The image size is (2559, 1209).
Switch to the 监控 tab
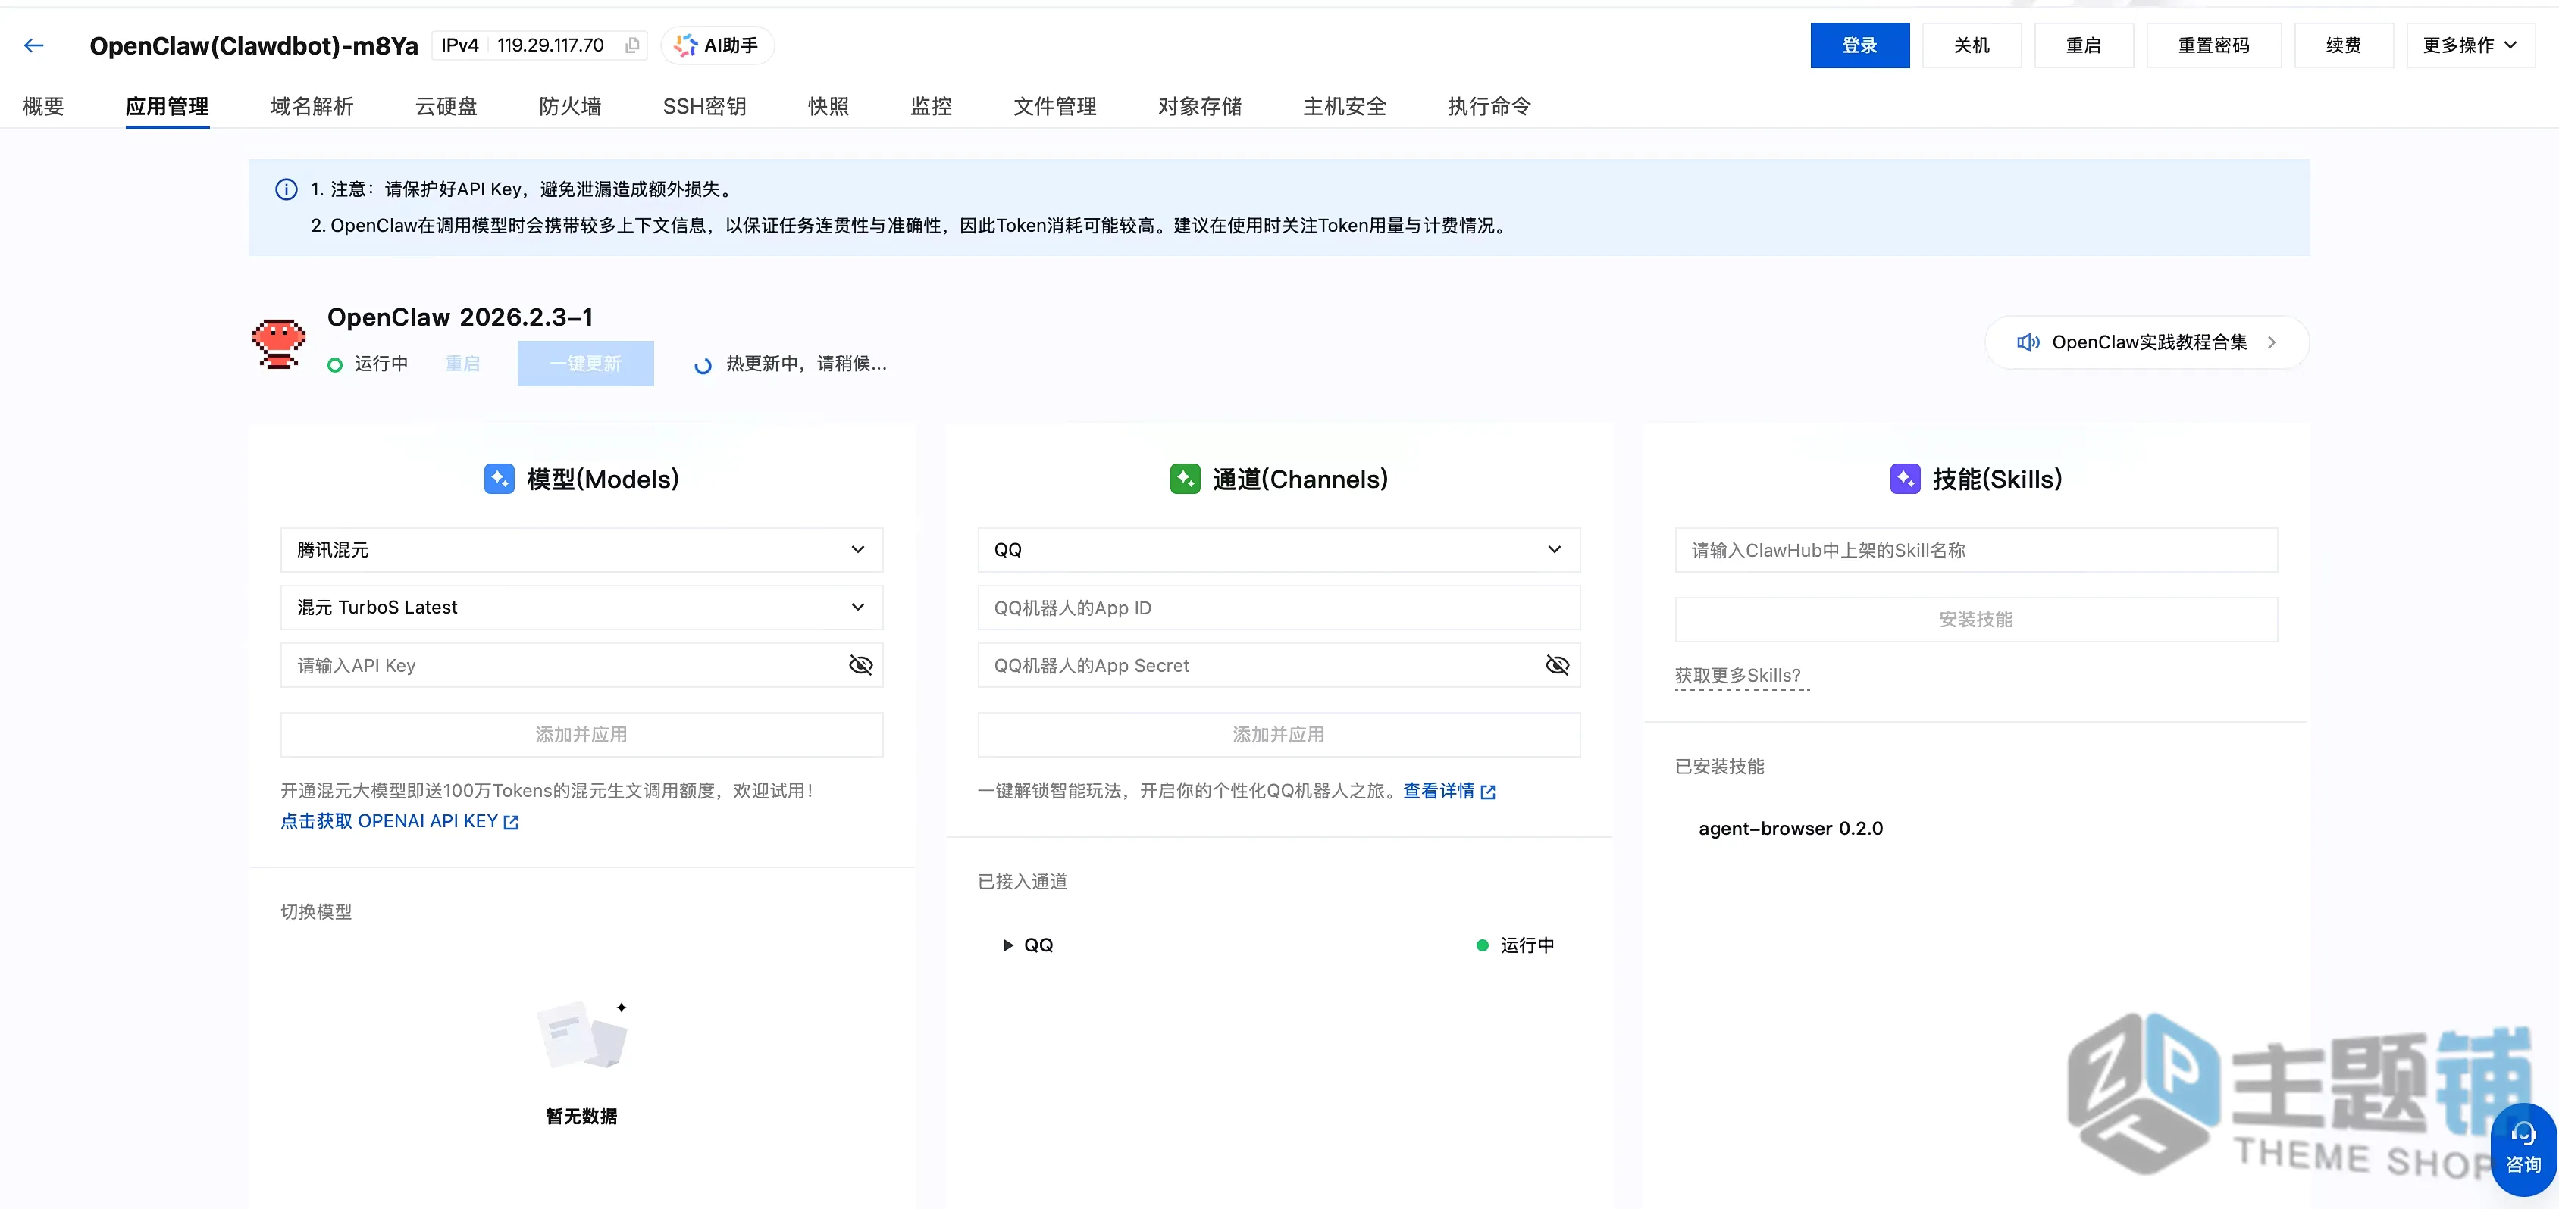click(931, 106)
